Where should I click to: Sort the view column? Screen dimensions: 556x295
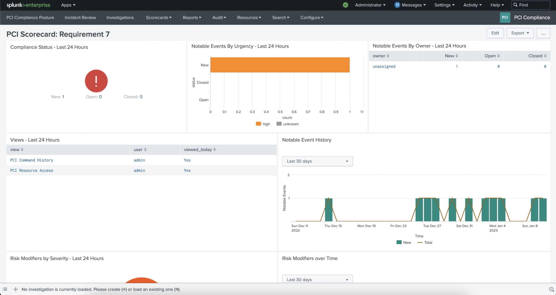tap(17, 150)
